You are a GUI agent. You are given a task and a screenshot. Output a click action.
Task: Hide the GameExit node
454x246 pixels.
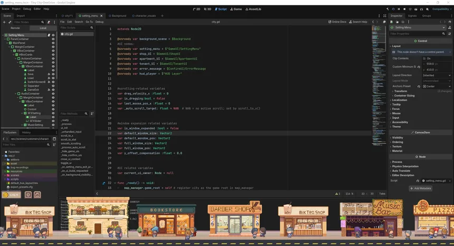pyautogui.click(x=53, y=90)
